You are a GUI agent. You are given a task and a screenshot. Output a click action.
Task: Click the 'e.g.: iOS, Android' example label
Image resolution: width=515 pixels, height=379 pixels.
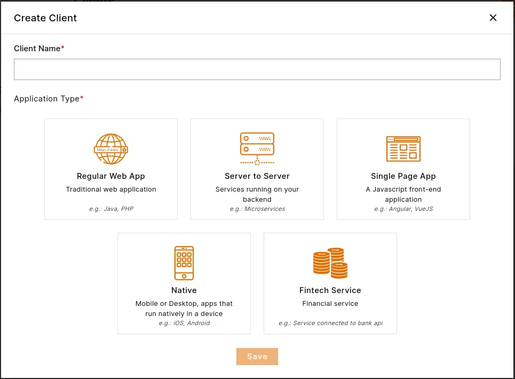coord(184,323)
